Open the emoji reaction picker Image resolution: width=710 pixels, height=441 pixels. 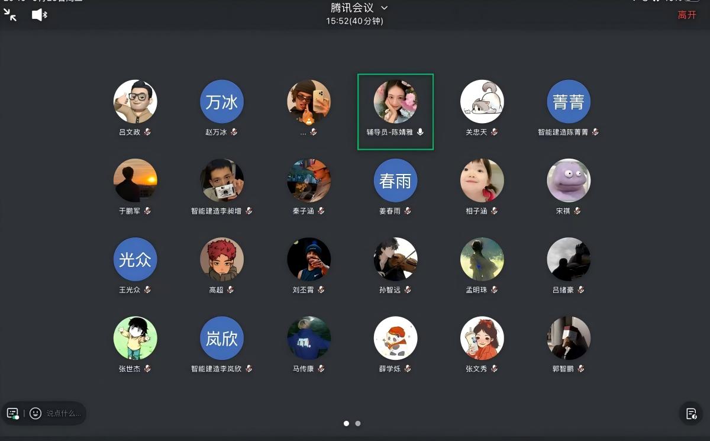tap(35, 413)
